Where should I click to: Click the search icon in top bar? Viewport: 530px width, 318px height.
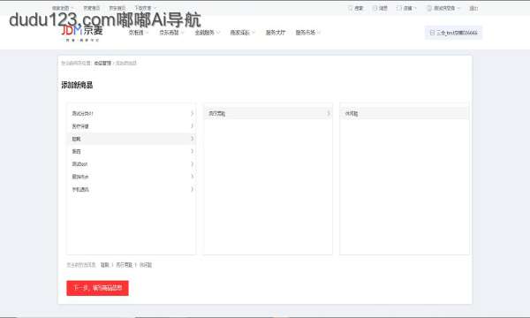coord(351,8)
